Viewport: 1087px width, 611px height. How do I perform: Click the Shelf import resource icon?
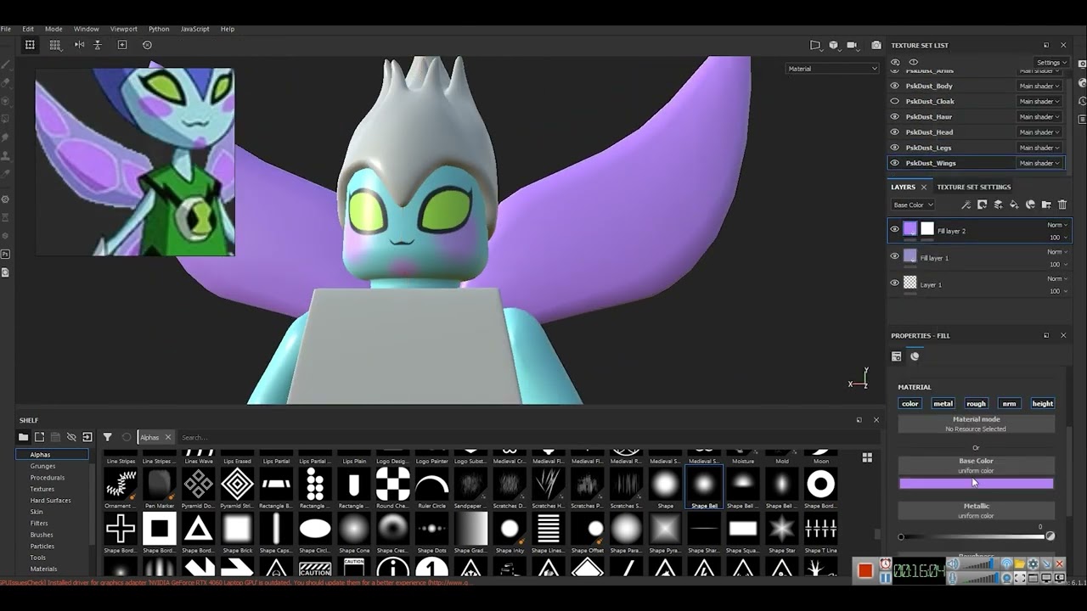click(x=87, y=437)
